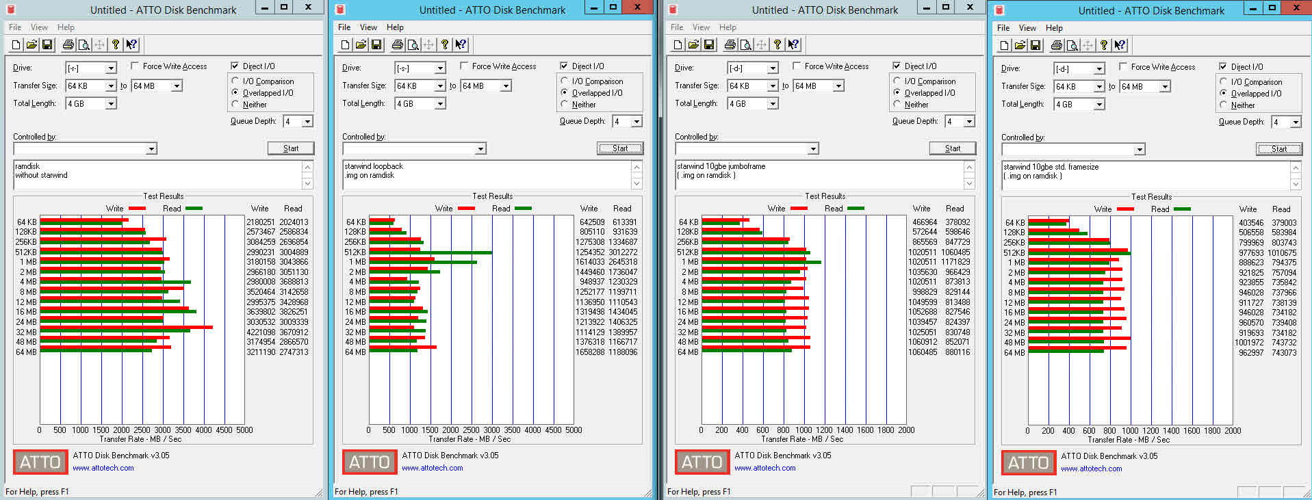The image size is (1312, 500).
Task: Click context Help arrow icon in starwind loopback window
Action: pyautogui.click(x=461, y=44)
